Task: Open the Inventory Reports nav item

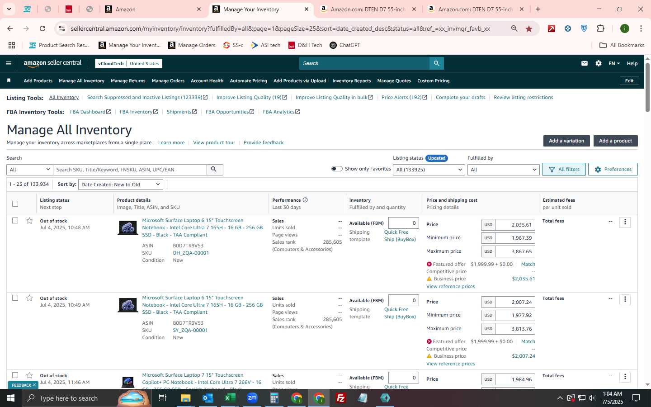Action: (x=352, y=81)
